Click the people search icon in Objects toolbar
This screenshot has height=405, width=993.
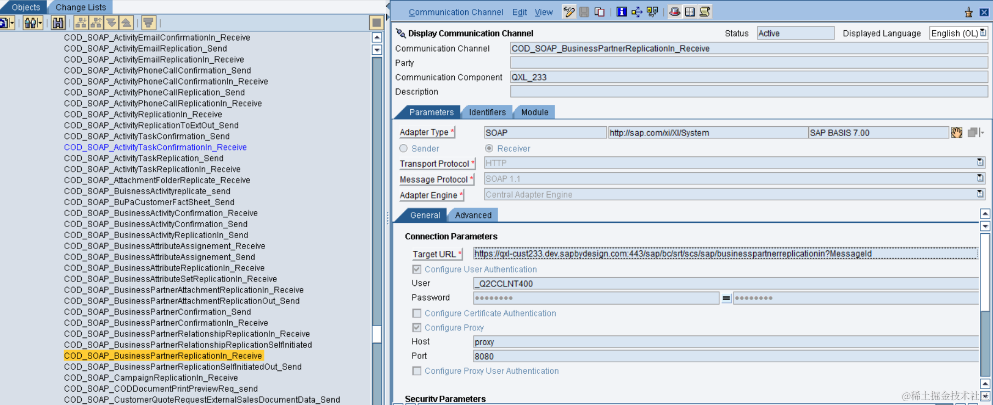[x=30, y=22]
